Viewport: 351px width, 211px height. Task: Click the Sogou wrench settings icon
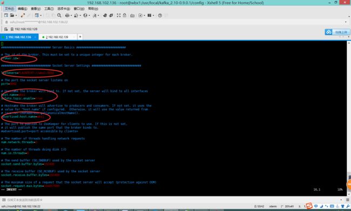(348, 206)
